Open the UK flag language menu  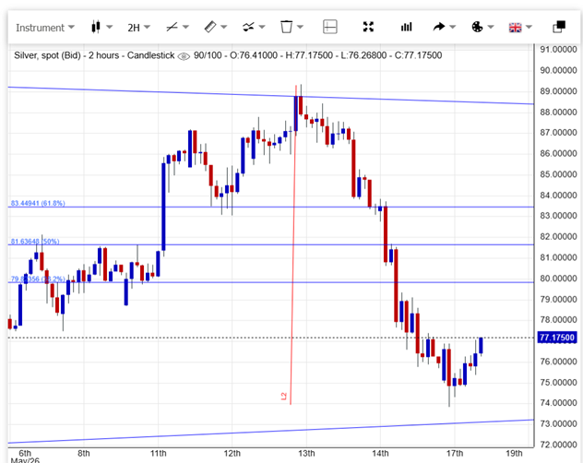516,27
